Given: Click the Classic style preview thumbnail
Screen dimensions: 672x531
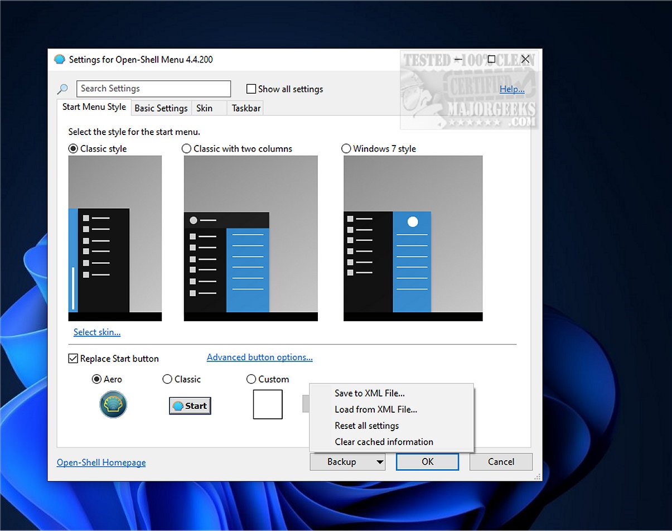Looking at the screenshot, I should click(x=115, y=238).
